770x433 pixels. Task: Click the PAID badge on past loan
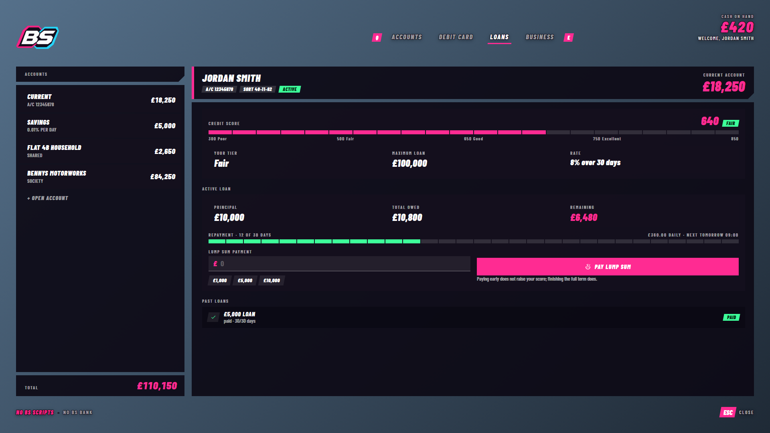point(731,318)
